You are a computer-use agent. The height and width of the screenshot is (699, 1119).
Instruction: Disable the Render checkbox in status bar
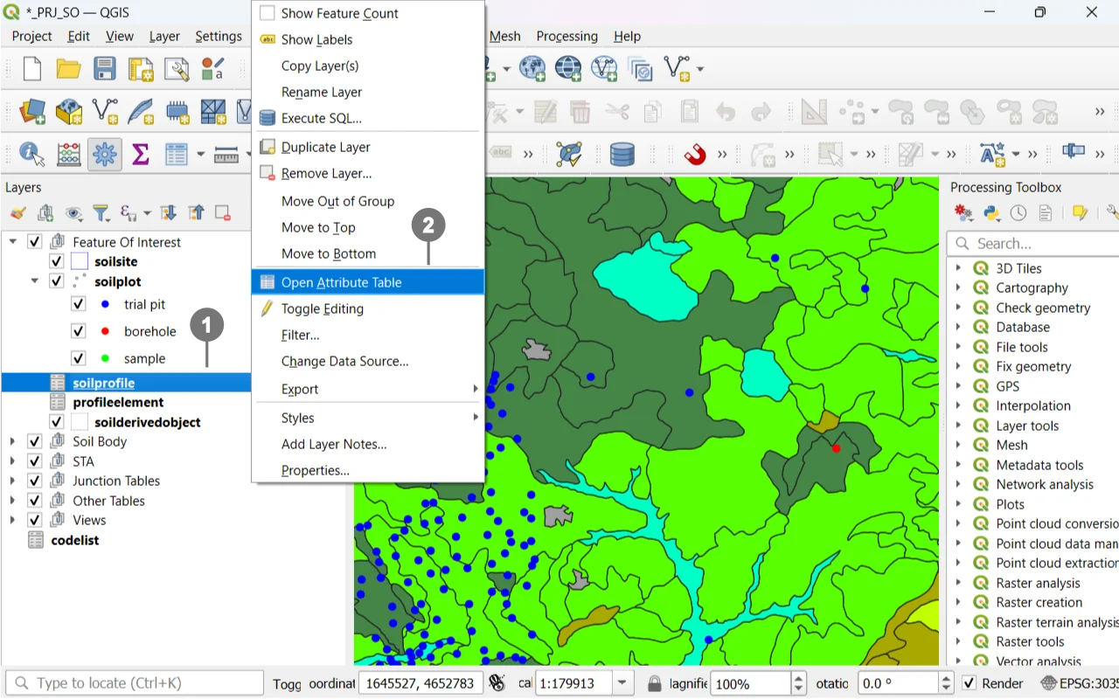click(x=969, y=683)
